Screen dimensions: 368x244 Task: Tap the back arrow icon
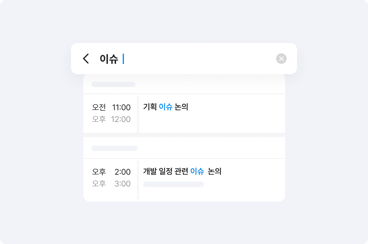[86, 59]
